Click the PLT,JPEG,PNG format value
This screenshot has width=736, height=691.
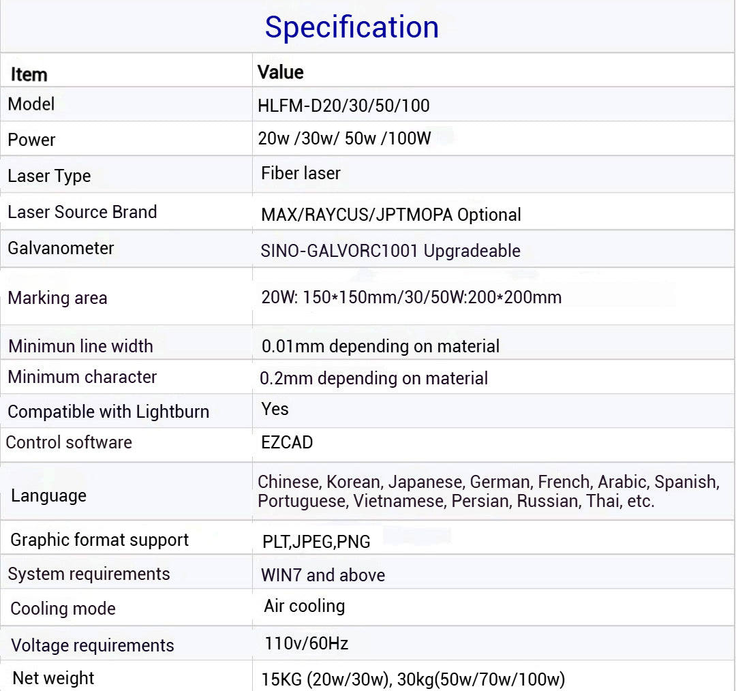316,542
